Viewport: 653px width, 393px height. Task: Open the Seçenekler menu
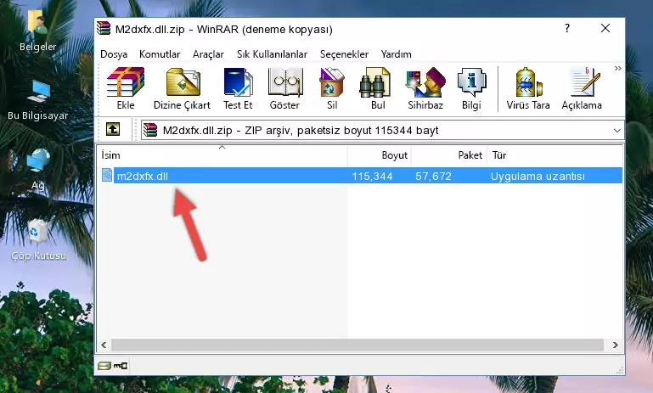(344, 54)
